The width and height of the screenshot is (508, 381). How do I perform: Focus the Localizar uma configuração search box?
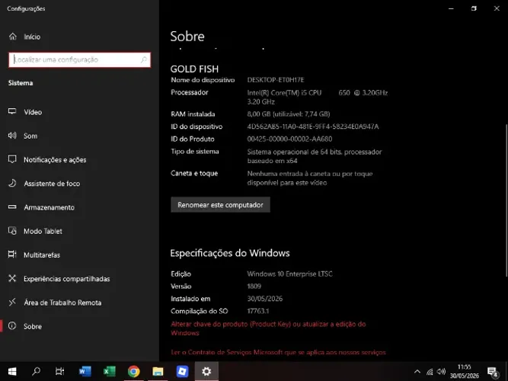tap(80, 59)
